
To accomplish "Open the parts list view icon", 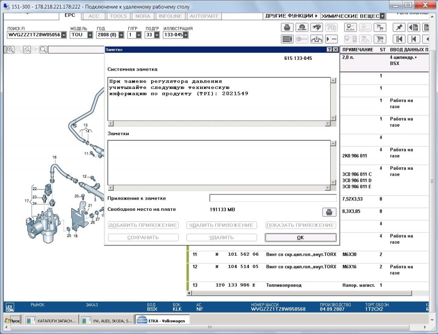I will pyautogui.click(x=287, y=39).
